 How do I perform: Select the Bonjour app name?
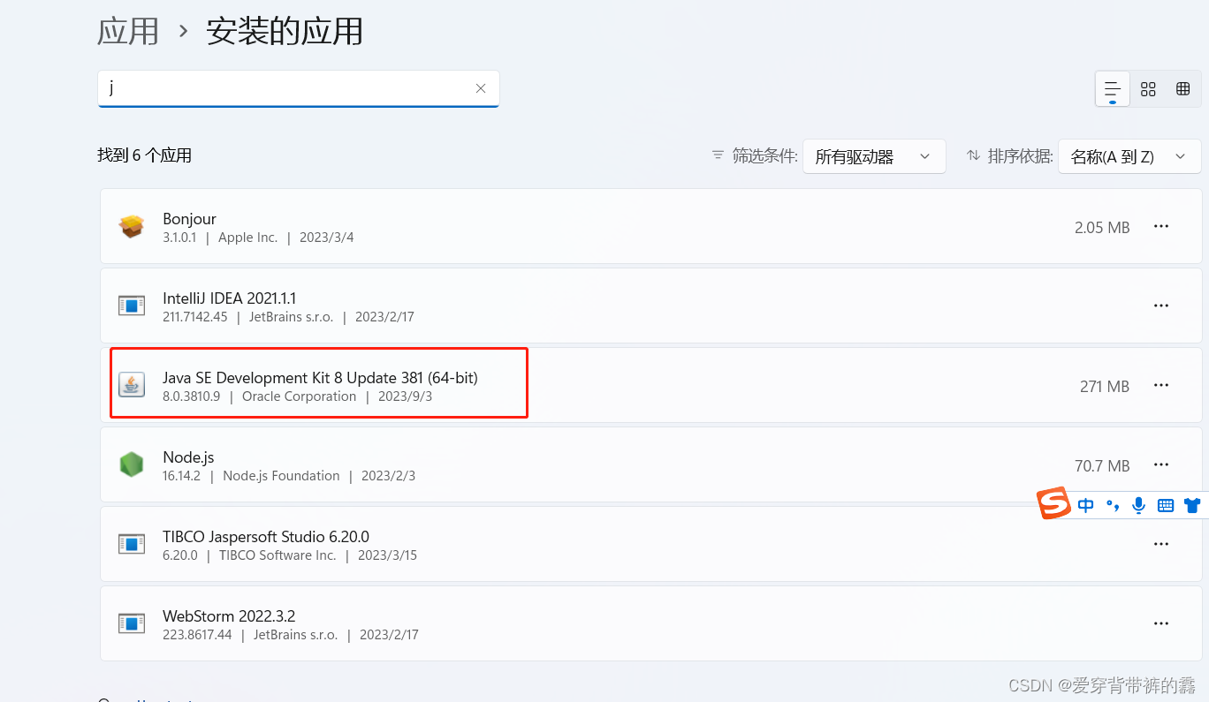tap(189, 219)
